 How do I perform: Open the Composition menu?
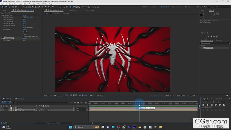[13, 4]
